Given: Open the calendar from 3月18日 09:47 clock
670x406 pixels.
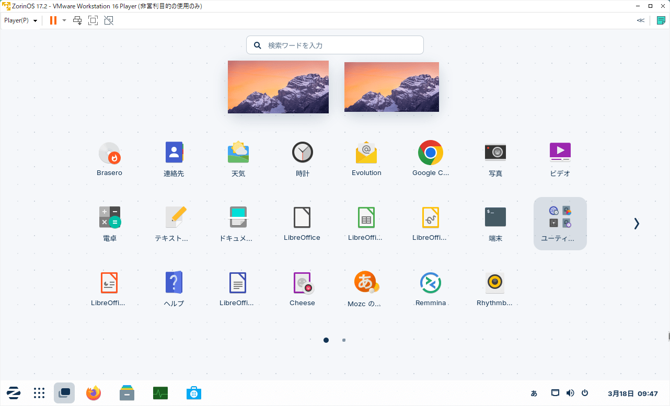Looking at the screenshot, I should click(633, 393).
